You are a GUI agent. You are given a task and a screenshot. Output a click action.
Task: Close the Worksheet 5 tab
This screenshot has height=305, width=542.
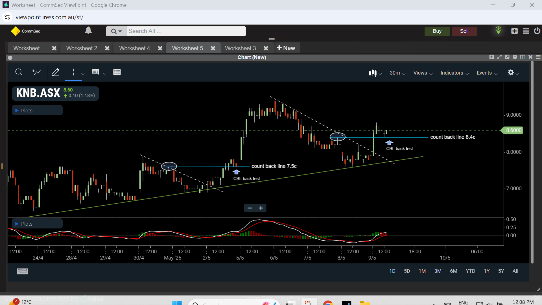click(213, 48)
